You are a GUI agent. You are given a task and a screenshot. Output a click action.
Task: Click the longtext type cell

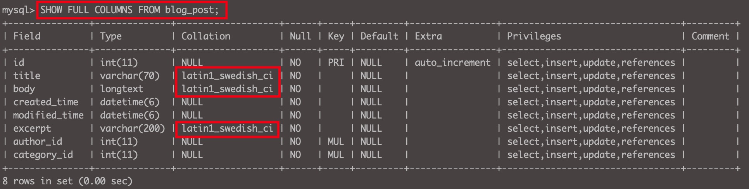[x=121, y=89]
